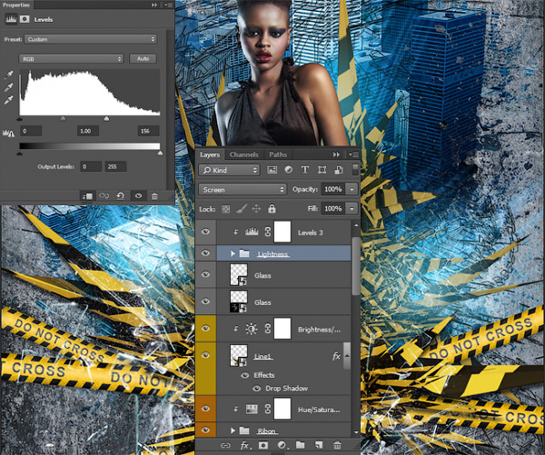Collapse Line1 layer effects list
Image resolution: width=545 pixels, height=455 pixels.
tap(347, 356)
